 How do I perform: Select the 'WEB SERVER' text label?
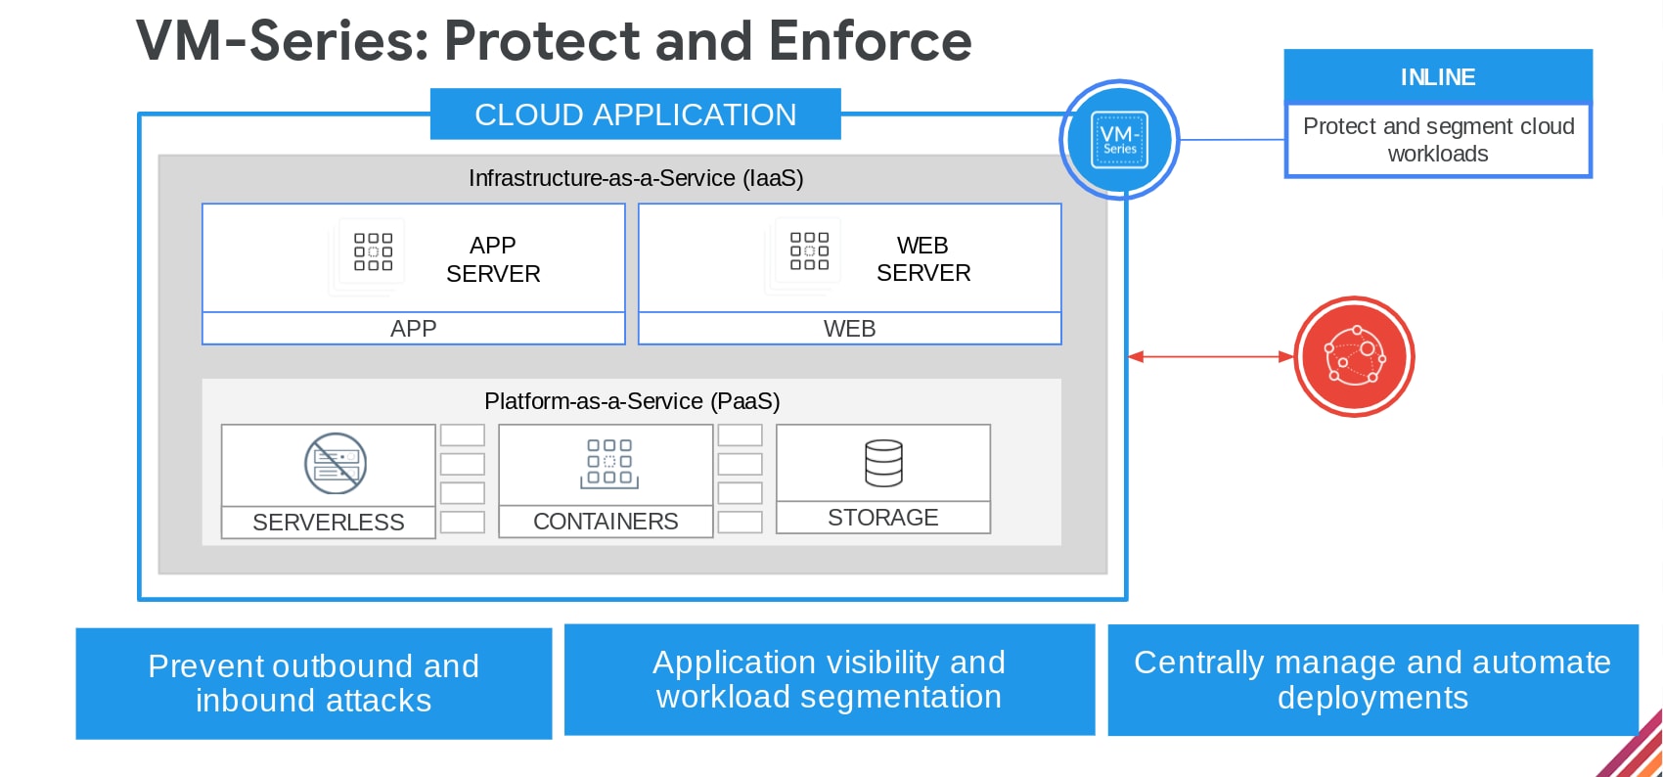(x=923, y=259)
